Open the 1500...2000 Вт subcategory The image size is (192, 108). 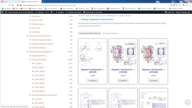tap(40, 75)
